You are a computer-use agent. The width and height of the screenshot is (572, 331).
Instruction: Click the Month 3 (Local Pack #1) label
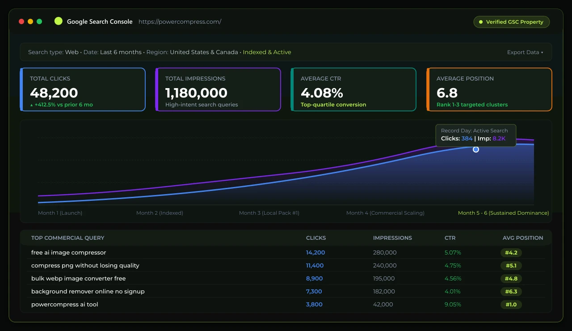point(269,213)
